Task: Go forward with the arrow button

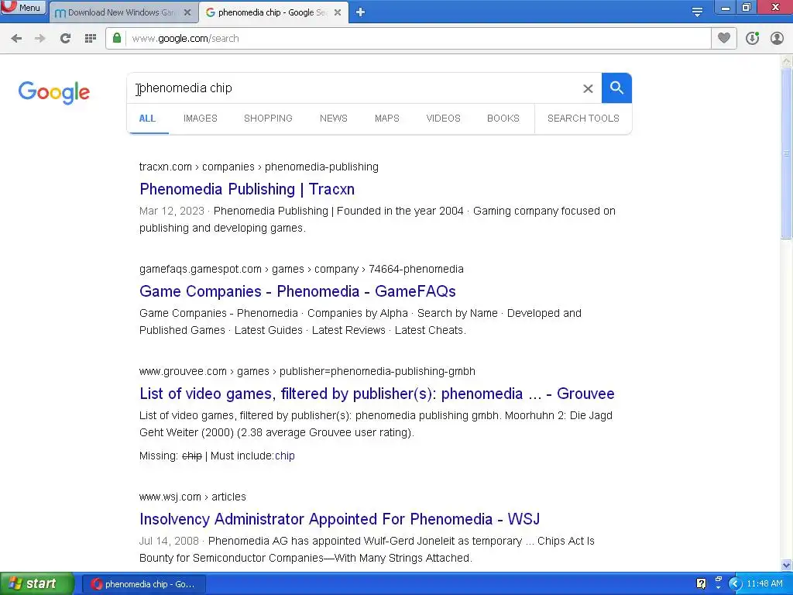Action: point(40,39)
